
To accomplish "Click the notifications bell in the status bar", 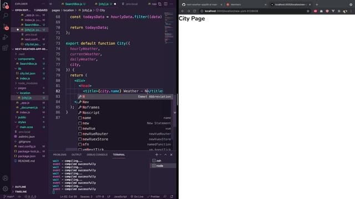I will point(172,197).
